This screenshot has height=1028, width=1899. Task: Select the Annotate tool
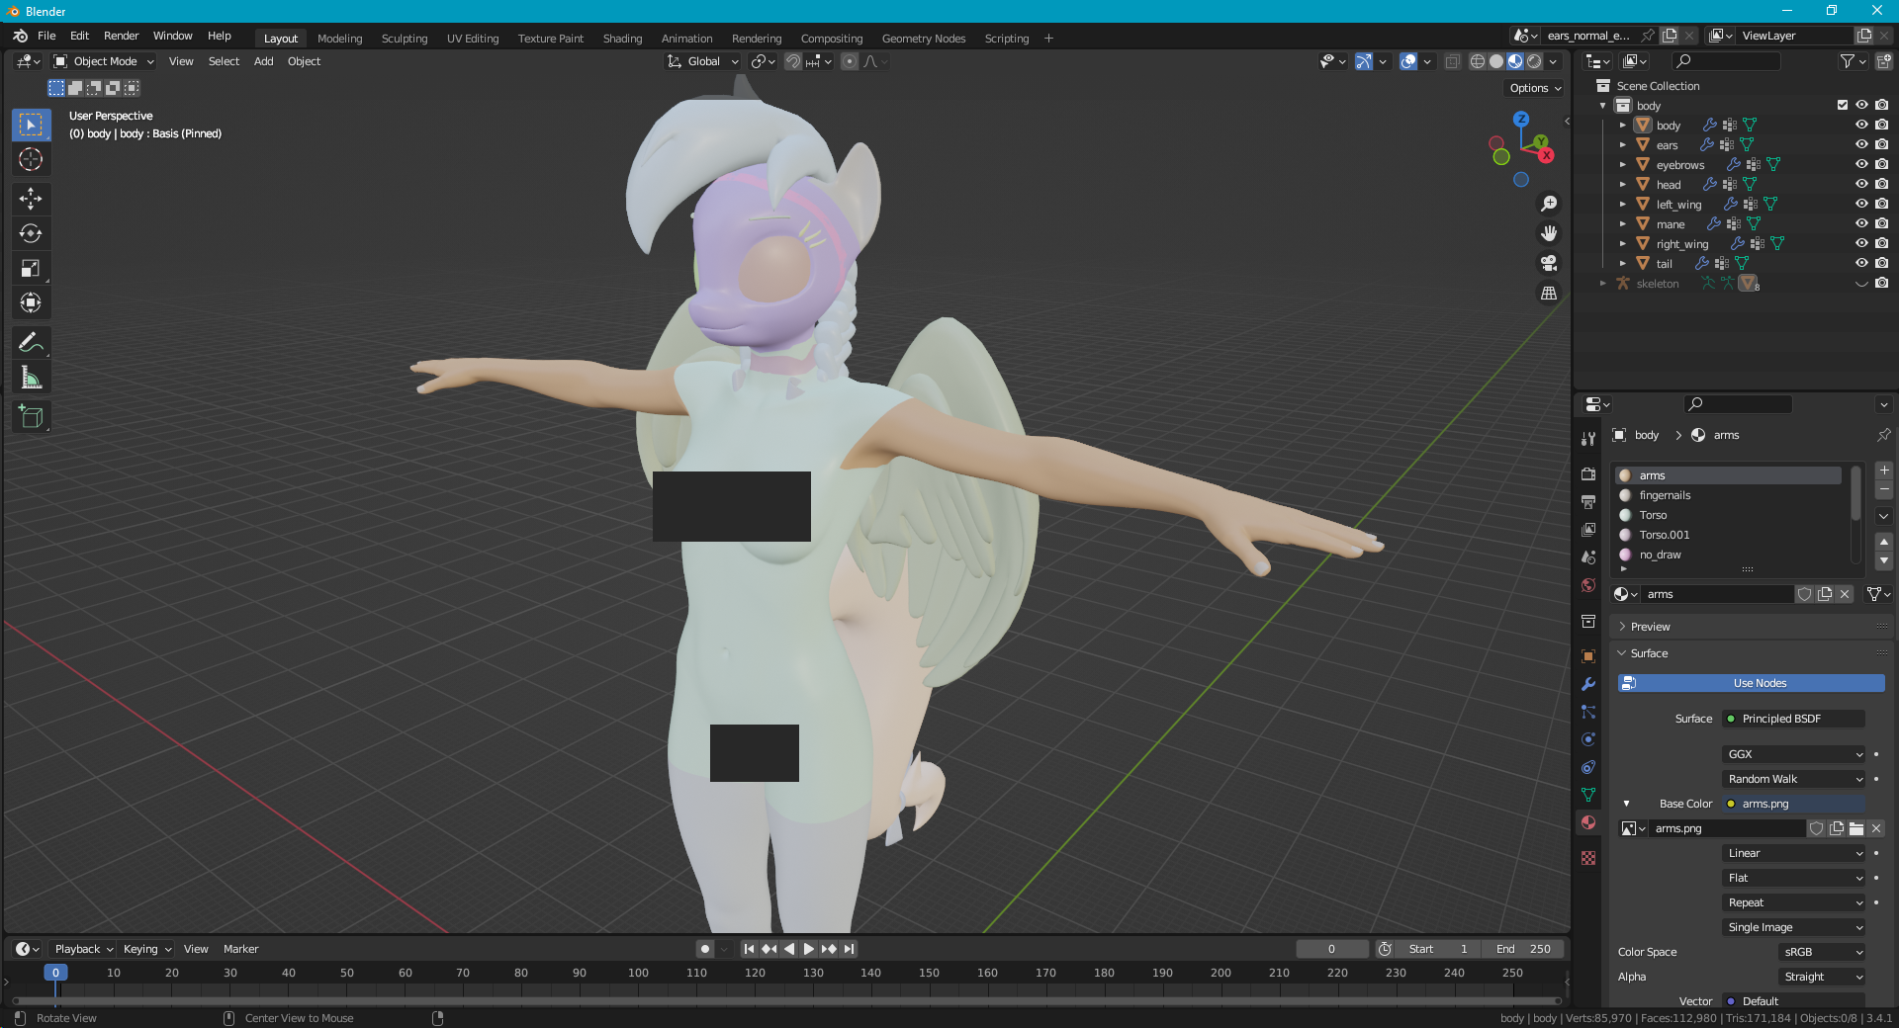coord(31,342)
